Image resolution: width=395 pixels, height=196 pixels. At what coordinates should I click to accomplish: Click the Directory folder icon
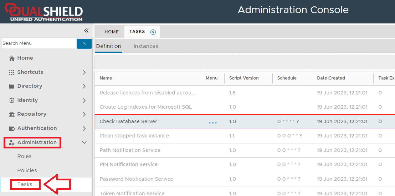(x=12, y=86)
